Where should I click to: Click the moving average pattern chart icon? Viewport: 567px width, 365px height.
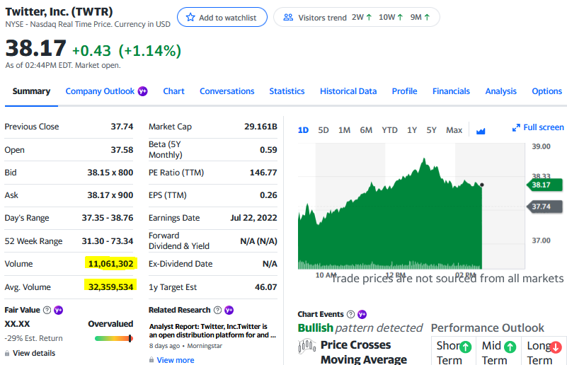pos(307,346)
